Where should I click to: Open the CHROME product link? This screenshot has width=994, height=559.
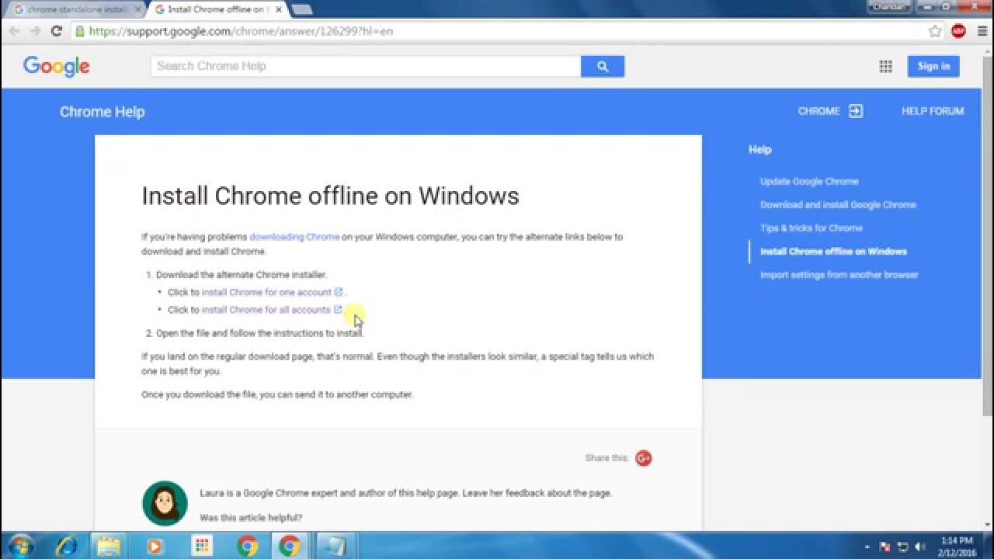pos(818,111)
